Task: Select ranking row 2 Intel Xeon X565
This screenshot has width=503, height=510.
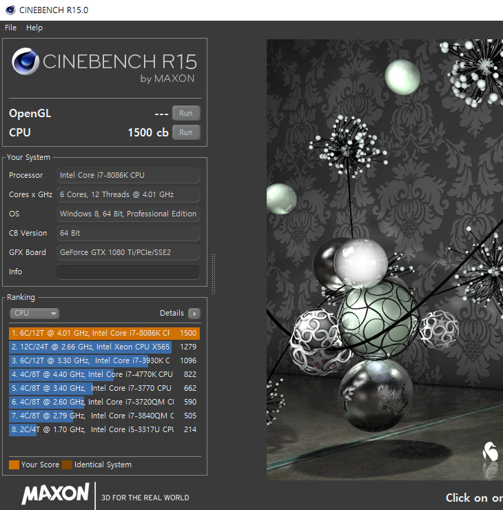Action: [x=104, y=347]
